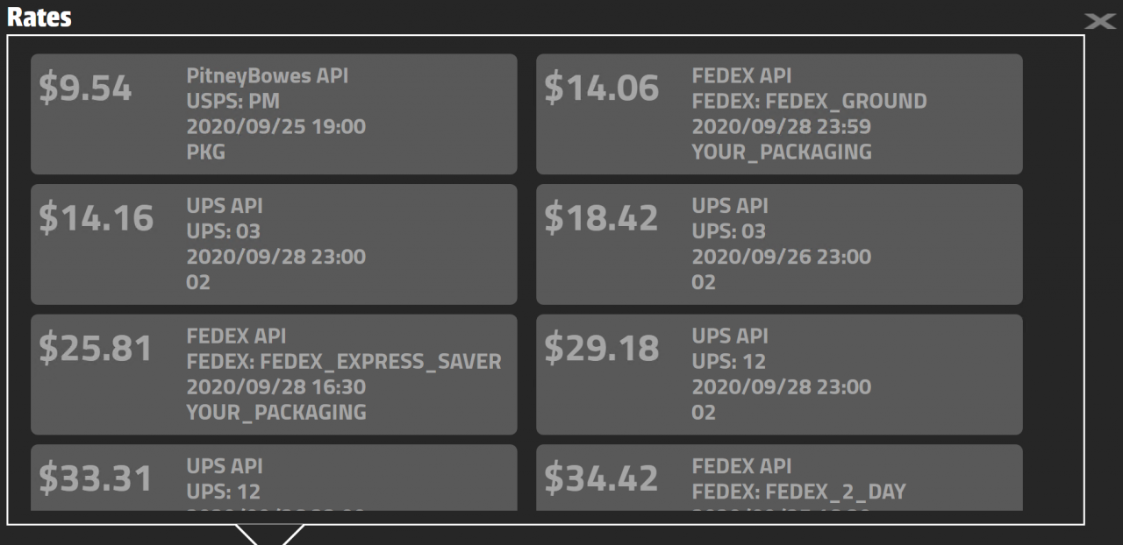This screenshot has height=545, width=1123.
Task: Choose the $25.81 FedEx Express Saver card
Action: click(x=274, y=374)
